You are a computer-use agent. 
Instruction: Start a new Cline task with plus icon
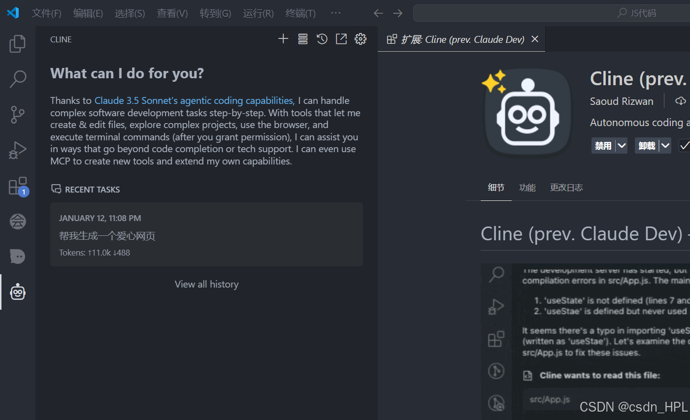(283, 39)
